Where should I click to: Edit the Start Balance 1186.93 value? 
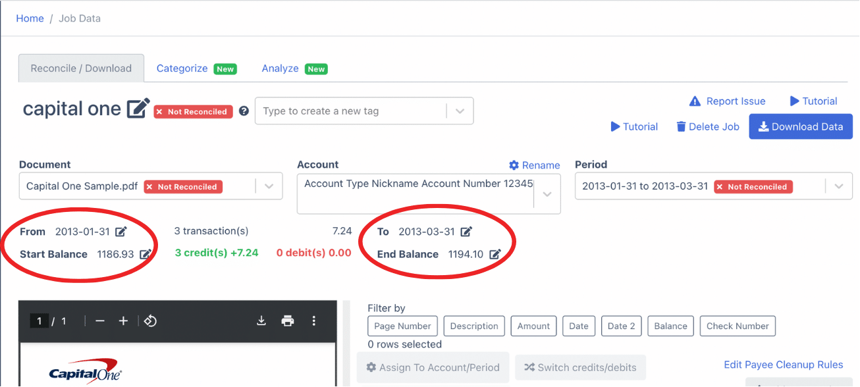[146, 254]
